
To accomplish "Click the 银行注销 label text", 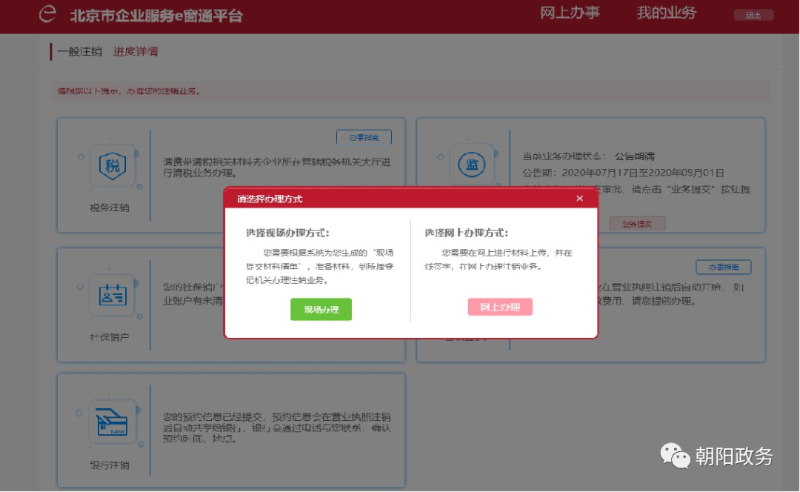I will pyautogui.click(x=110, y=465).
